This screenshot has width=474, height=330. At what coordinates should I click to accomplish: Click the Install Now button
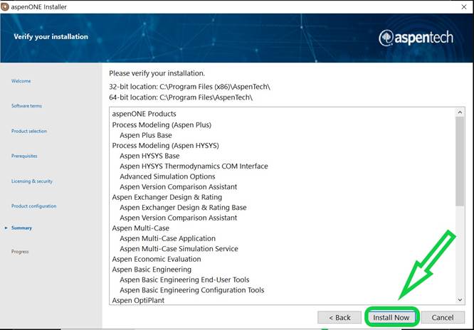391,317
